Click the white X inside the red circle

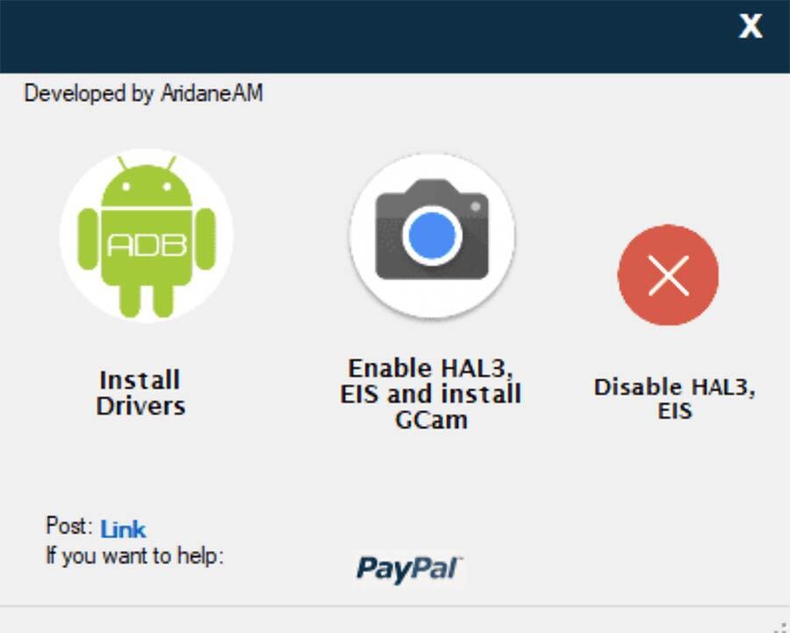(x=669, y=275)
